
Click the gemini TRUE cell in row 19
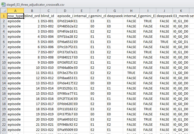pos(148,109)
